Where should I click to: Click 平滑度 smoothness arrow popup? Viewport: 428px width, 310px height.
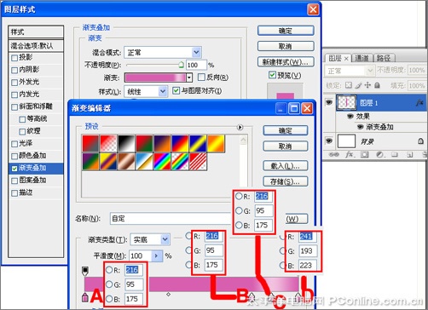(x=157, y=255)
